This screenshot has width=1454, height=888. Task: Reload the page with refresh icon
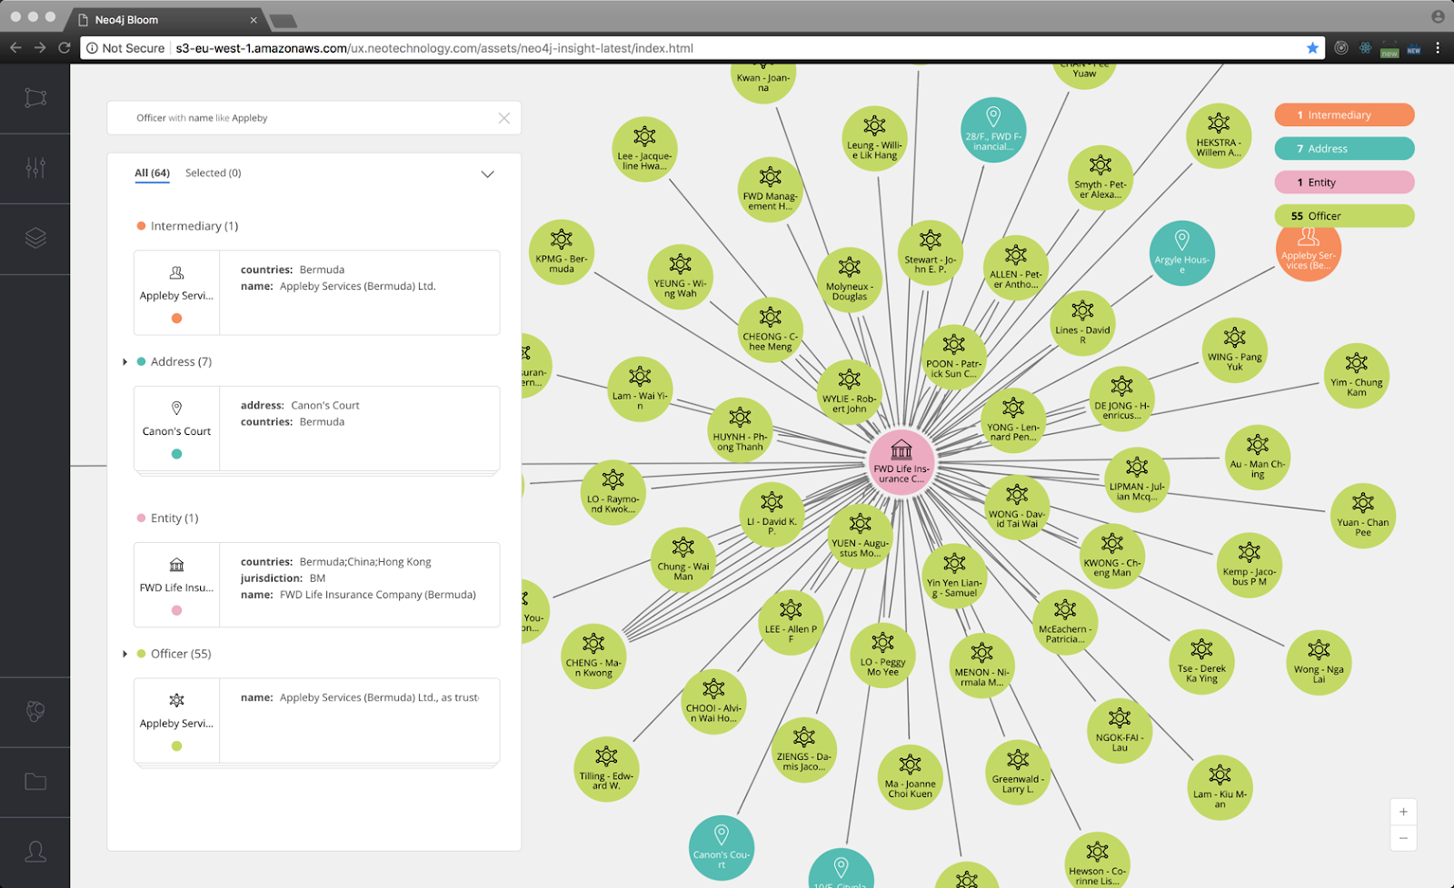pos(65,48)
